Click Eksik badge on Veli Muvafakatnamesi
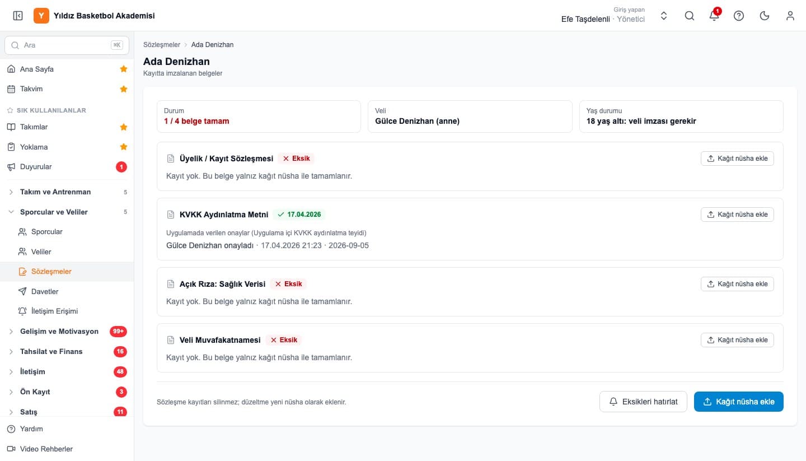 (284, 340)
